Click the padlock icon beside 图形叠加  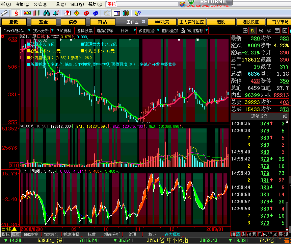183,30
